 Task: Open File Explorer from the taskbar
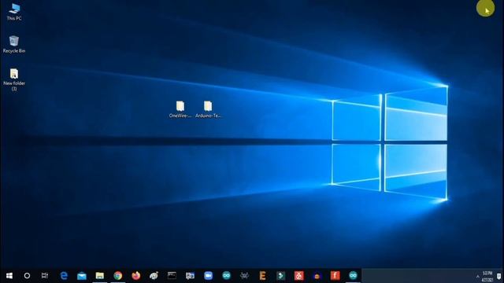coord(100,276)
